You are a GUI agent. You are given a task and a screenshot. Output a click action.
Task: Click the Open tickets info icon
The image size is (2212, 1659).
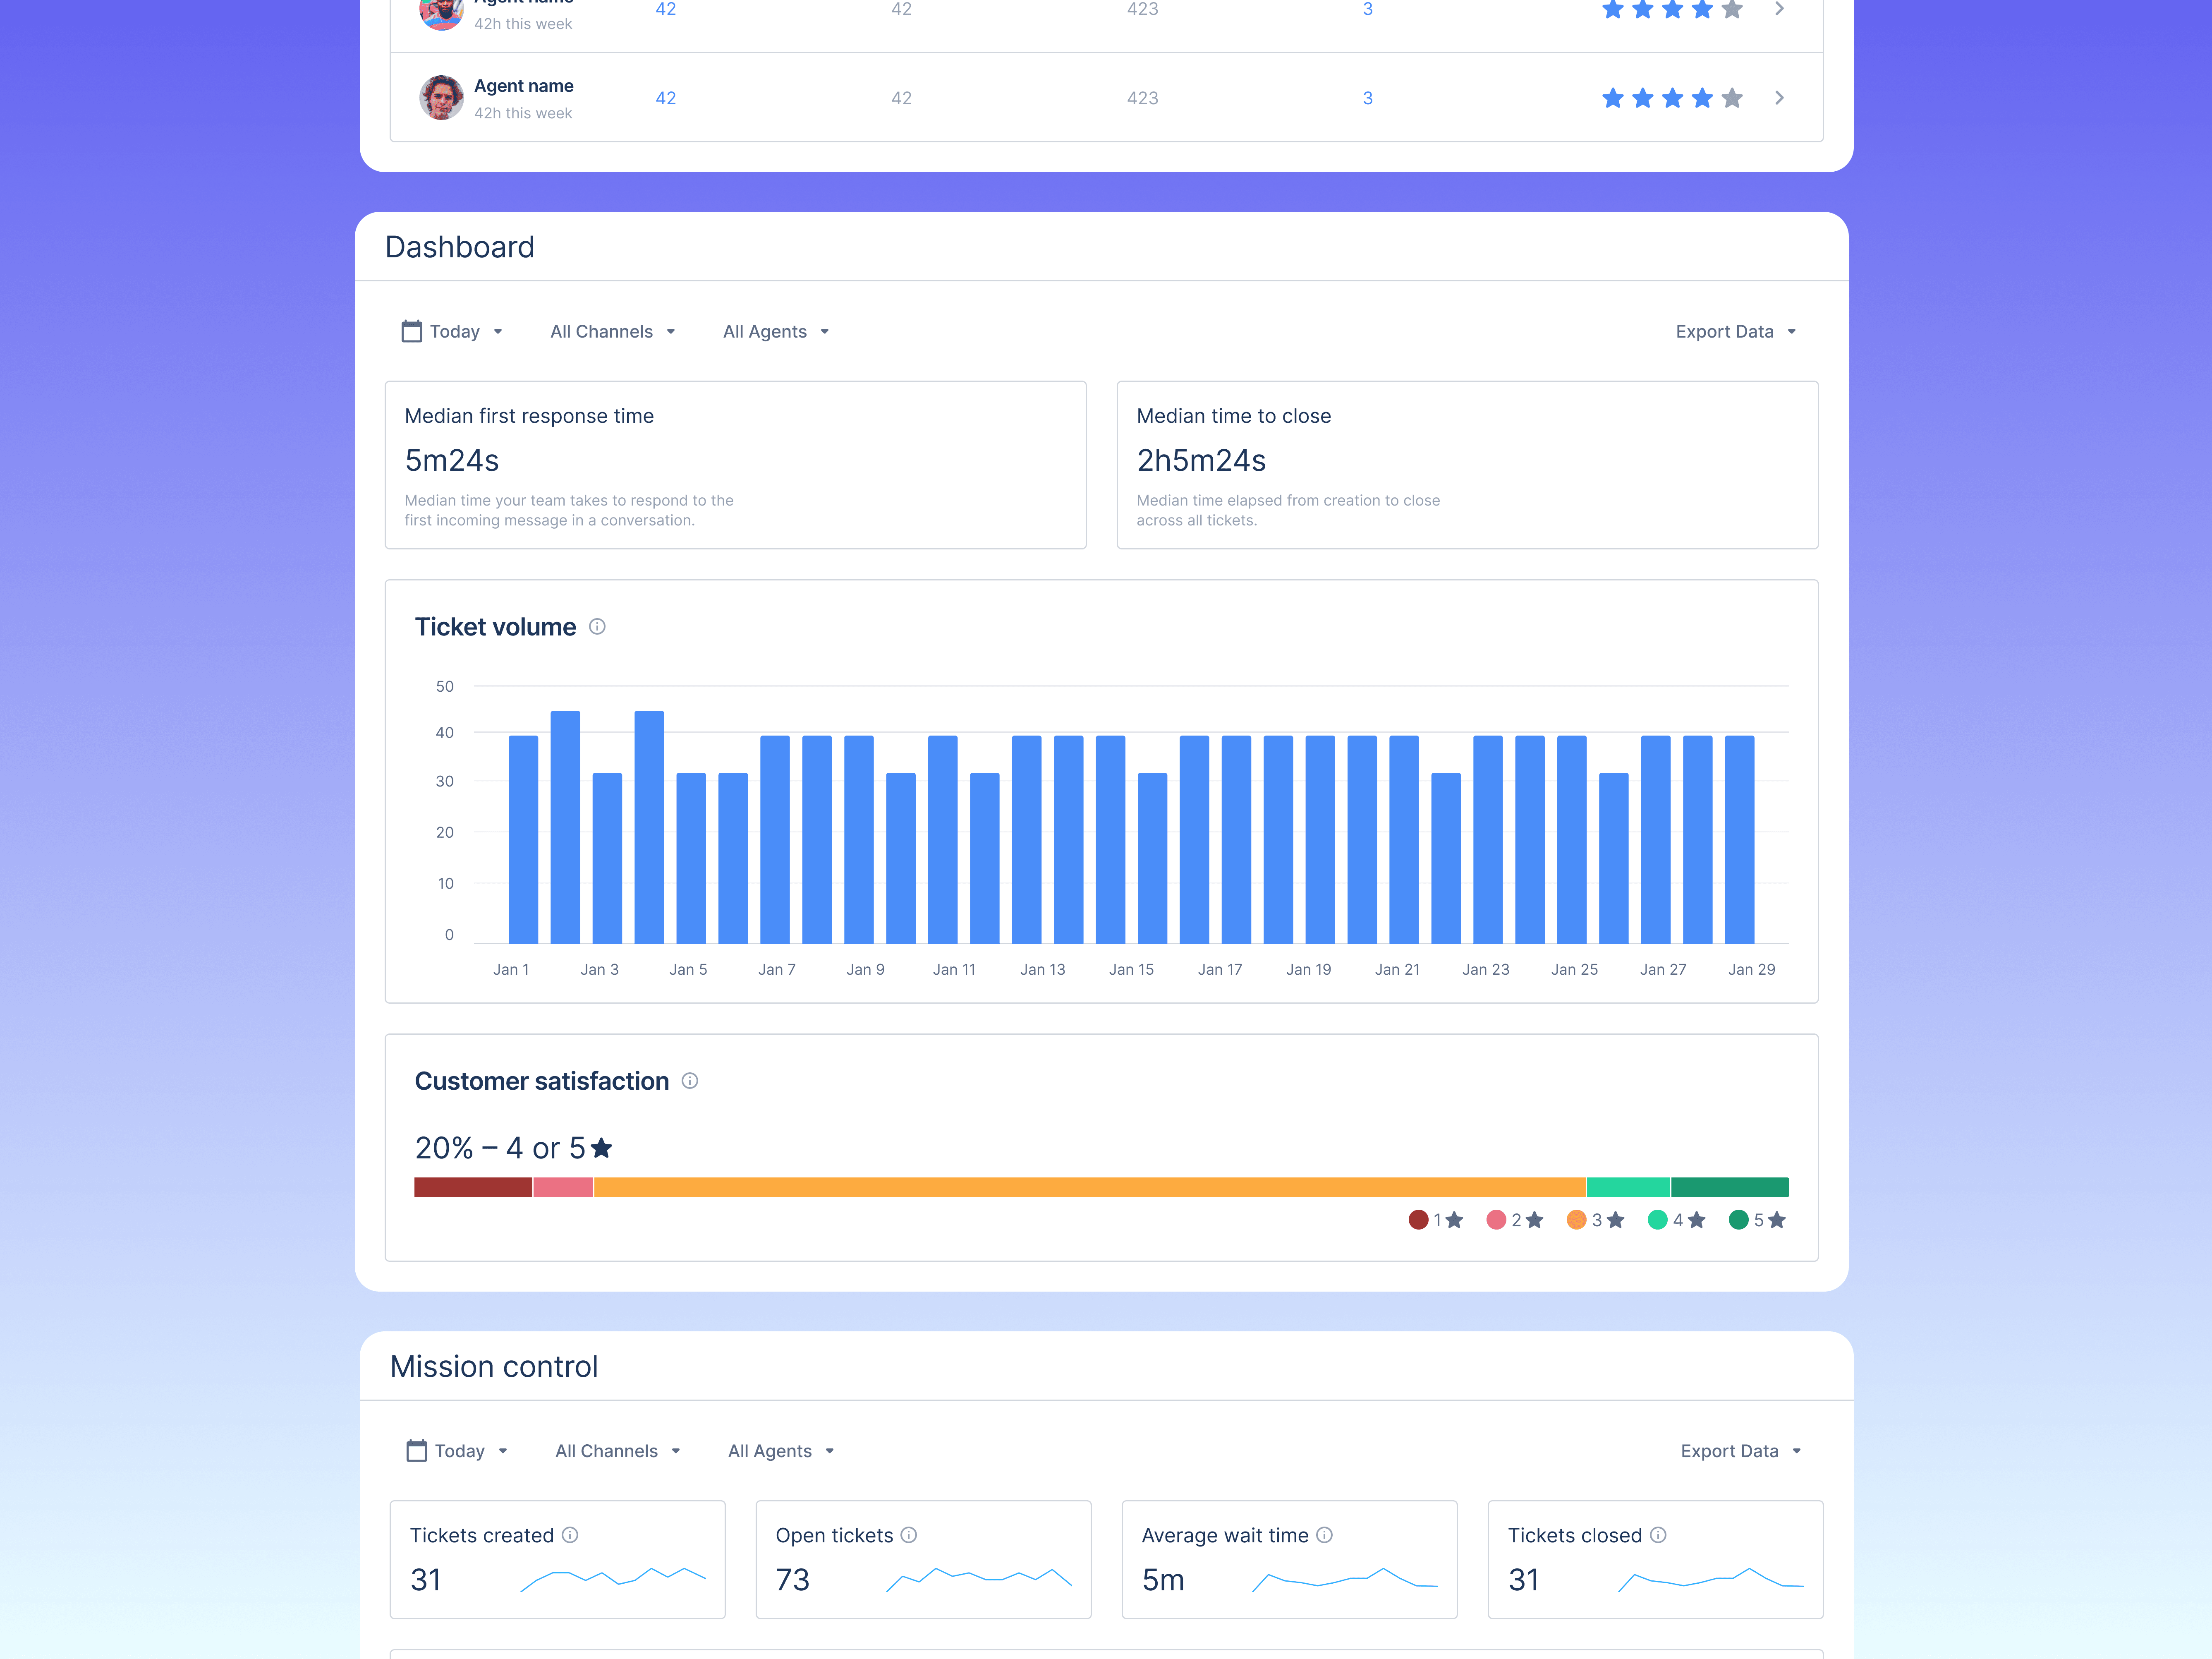click(909, 1535)
